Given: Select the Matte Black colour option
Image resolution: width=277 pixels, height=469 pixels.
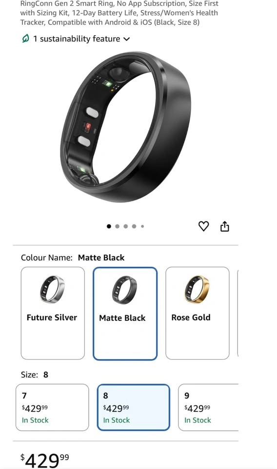Looking at the screenshot, I should pyautogui.click(x=125, y=314).
